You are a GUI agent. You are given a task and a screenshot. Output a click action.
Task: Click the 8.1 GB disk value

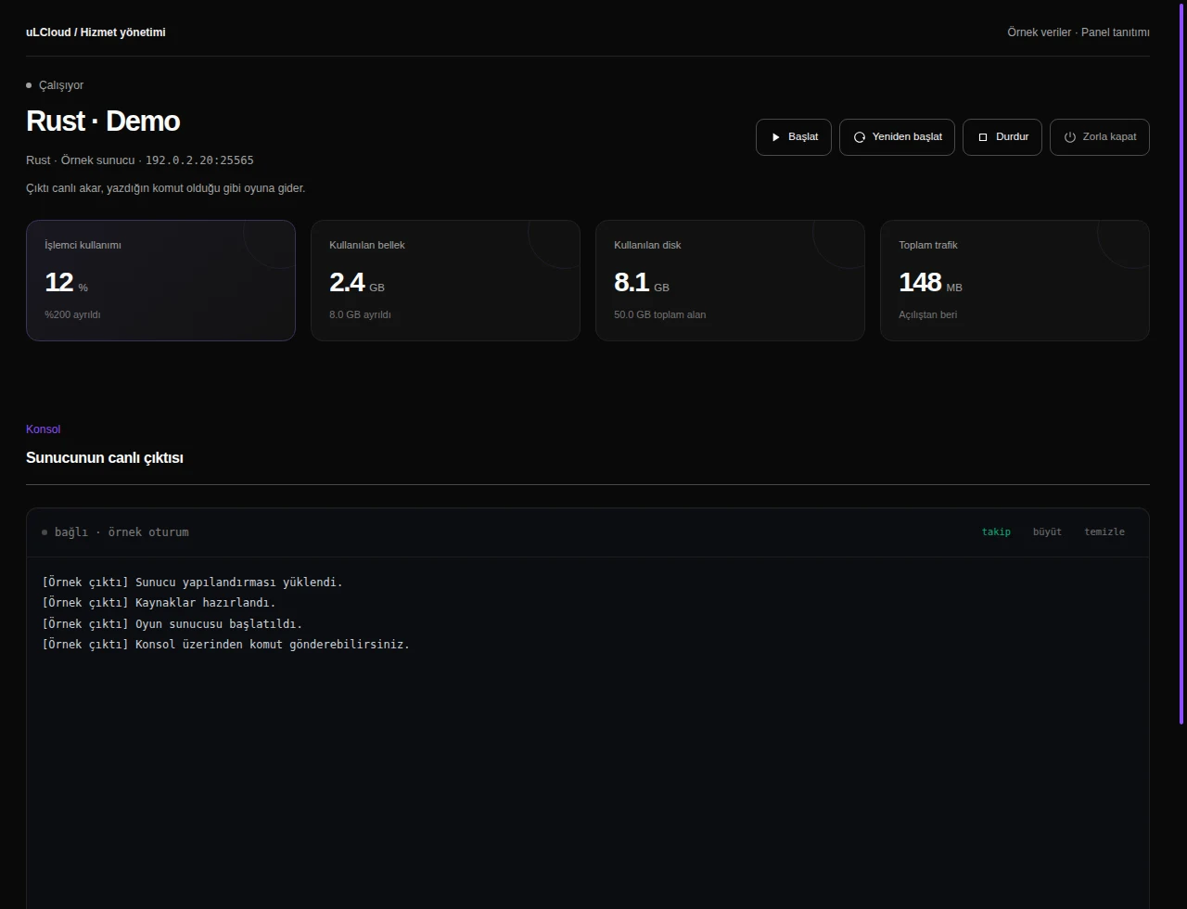[642, 282]
